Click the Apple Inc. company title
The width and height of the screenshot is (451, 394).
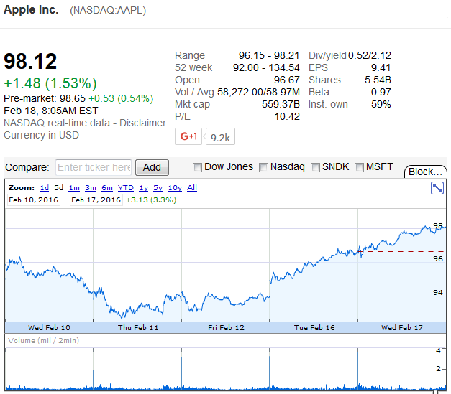(31, 10)
